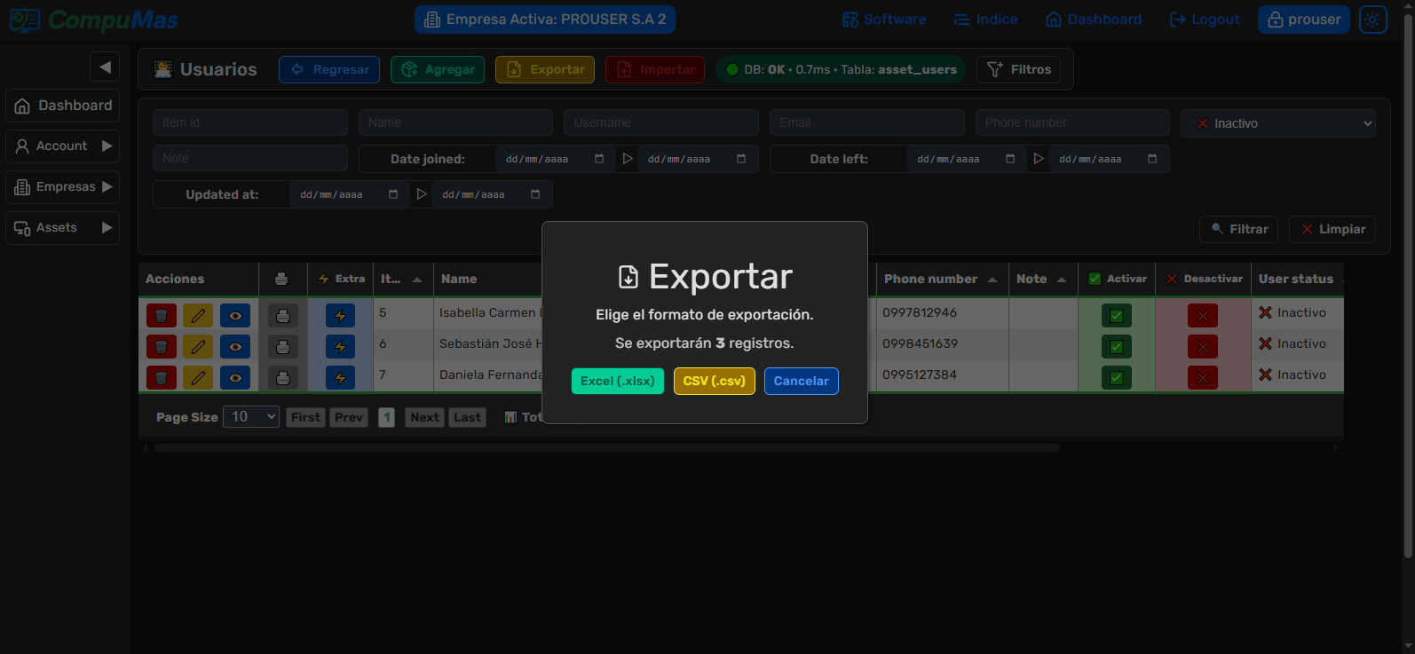Screen dimensions: 1415x654
Task: Click the CompuMas logo
Action: click(x=93, y=20)
